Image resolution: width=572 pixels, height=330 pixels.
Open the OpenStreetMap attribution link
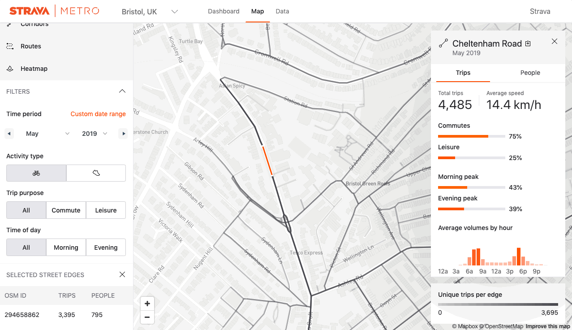click(501, 326)
